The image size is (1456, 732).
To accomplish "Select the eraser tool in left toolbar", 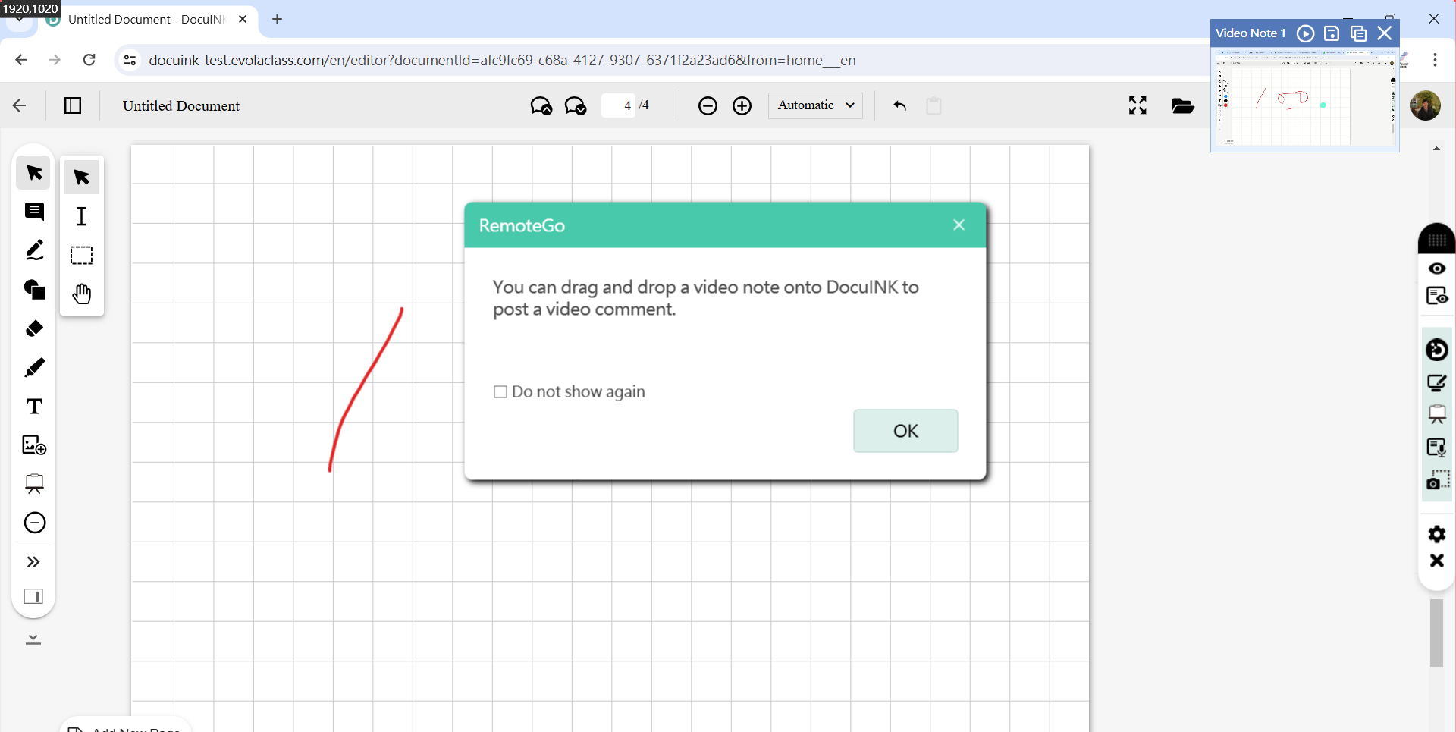I will (x=34, y=328).
